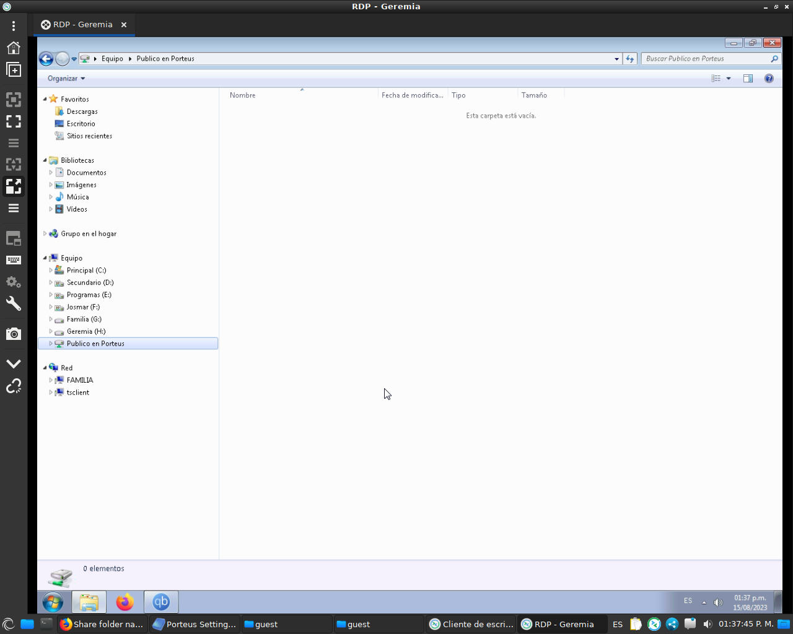Open the change view dropdown arrow in Explorer

pyautogui.click(x=728, y=78)
